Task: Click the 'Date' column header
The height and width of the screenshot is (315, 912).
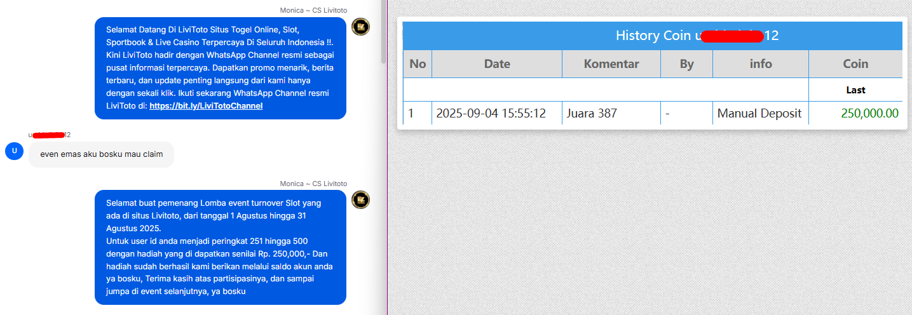Action: [497, 64]
